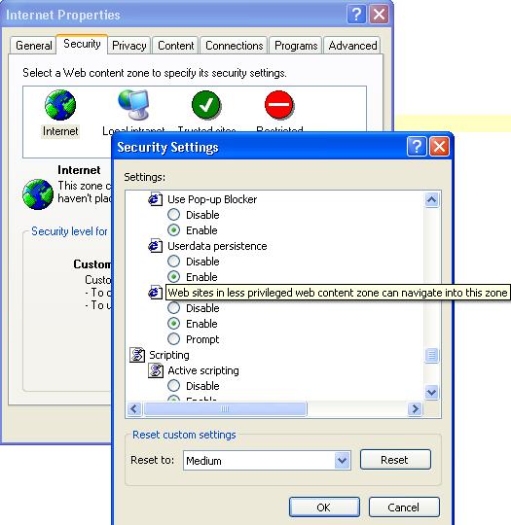Disable Active scripting
The image size is (511, 525).
click(x=173, y=386)
